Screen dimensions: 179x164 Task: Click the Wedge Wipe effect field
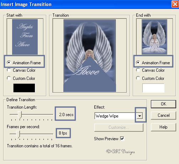coord(115,116)
